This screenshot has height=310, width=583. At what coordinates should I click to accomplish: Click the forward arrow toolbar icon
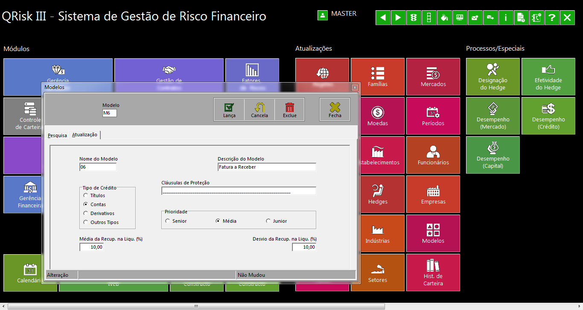click(398, 17)
